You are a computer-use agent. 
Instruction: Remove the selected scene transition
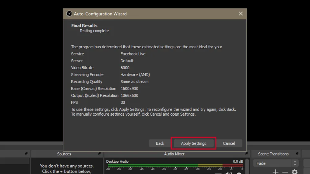point(285,172)
